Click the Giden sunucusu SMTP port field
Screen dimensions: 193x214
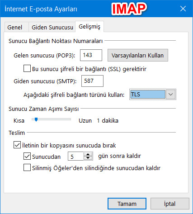[x=92, y=81]
